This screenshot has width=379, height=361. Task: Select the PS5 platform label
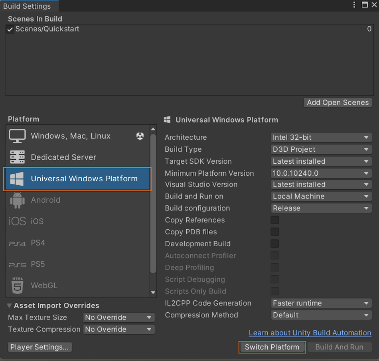pyautogui.click(x=38, y=264)
